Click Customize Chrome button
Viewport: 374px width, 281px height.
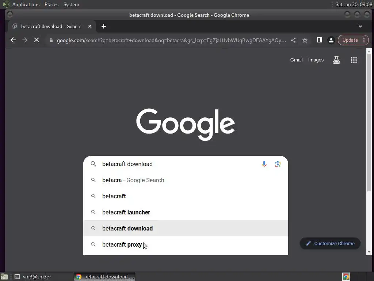pos(330,243)
